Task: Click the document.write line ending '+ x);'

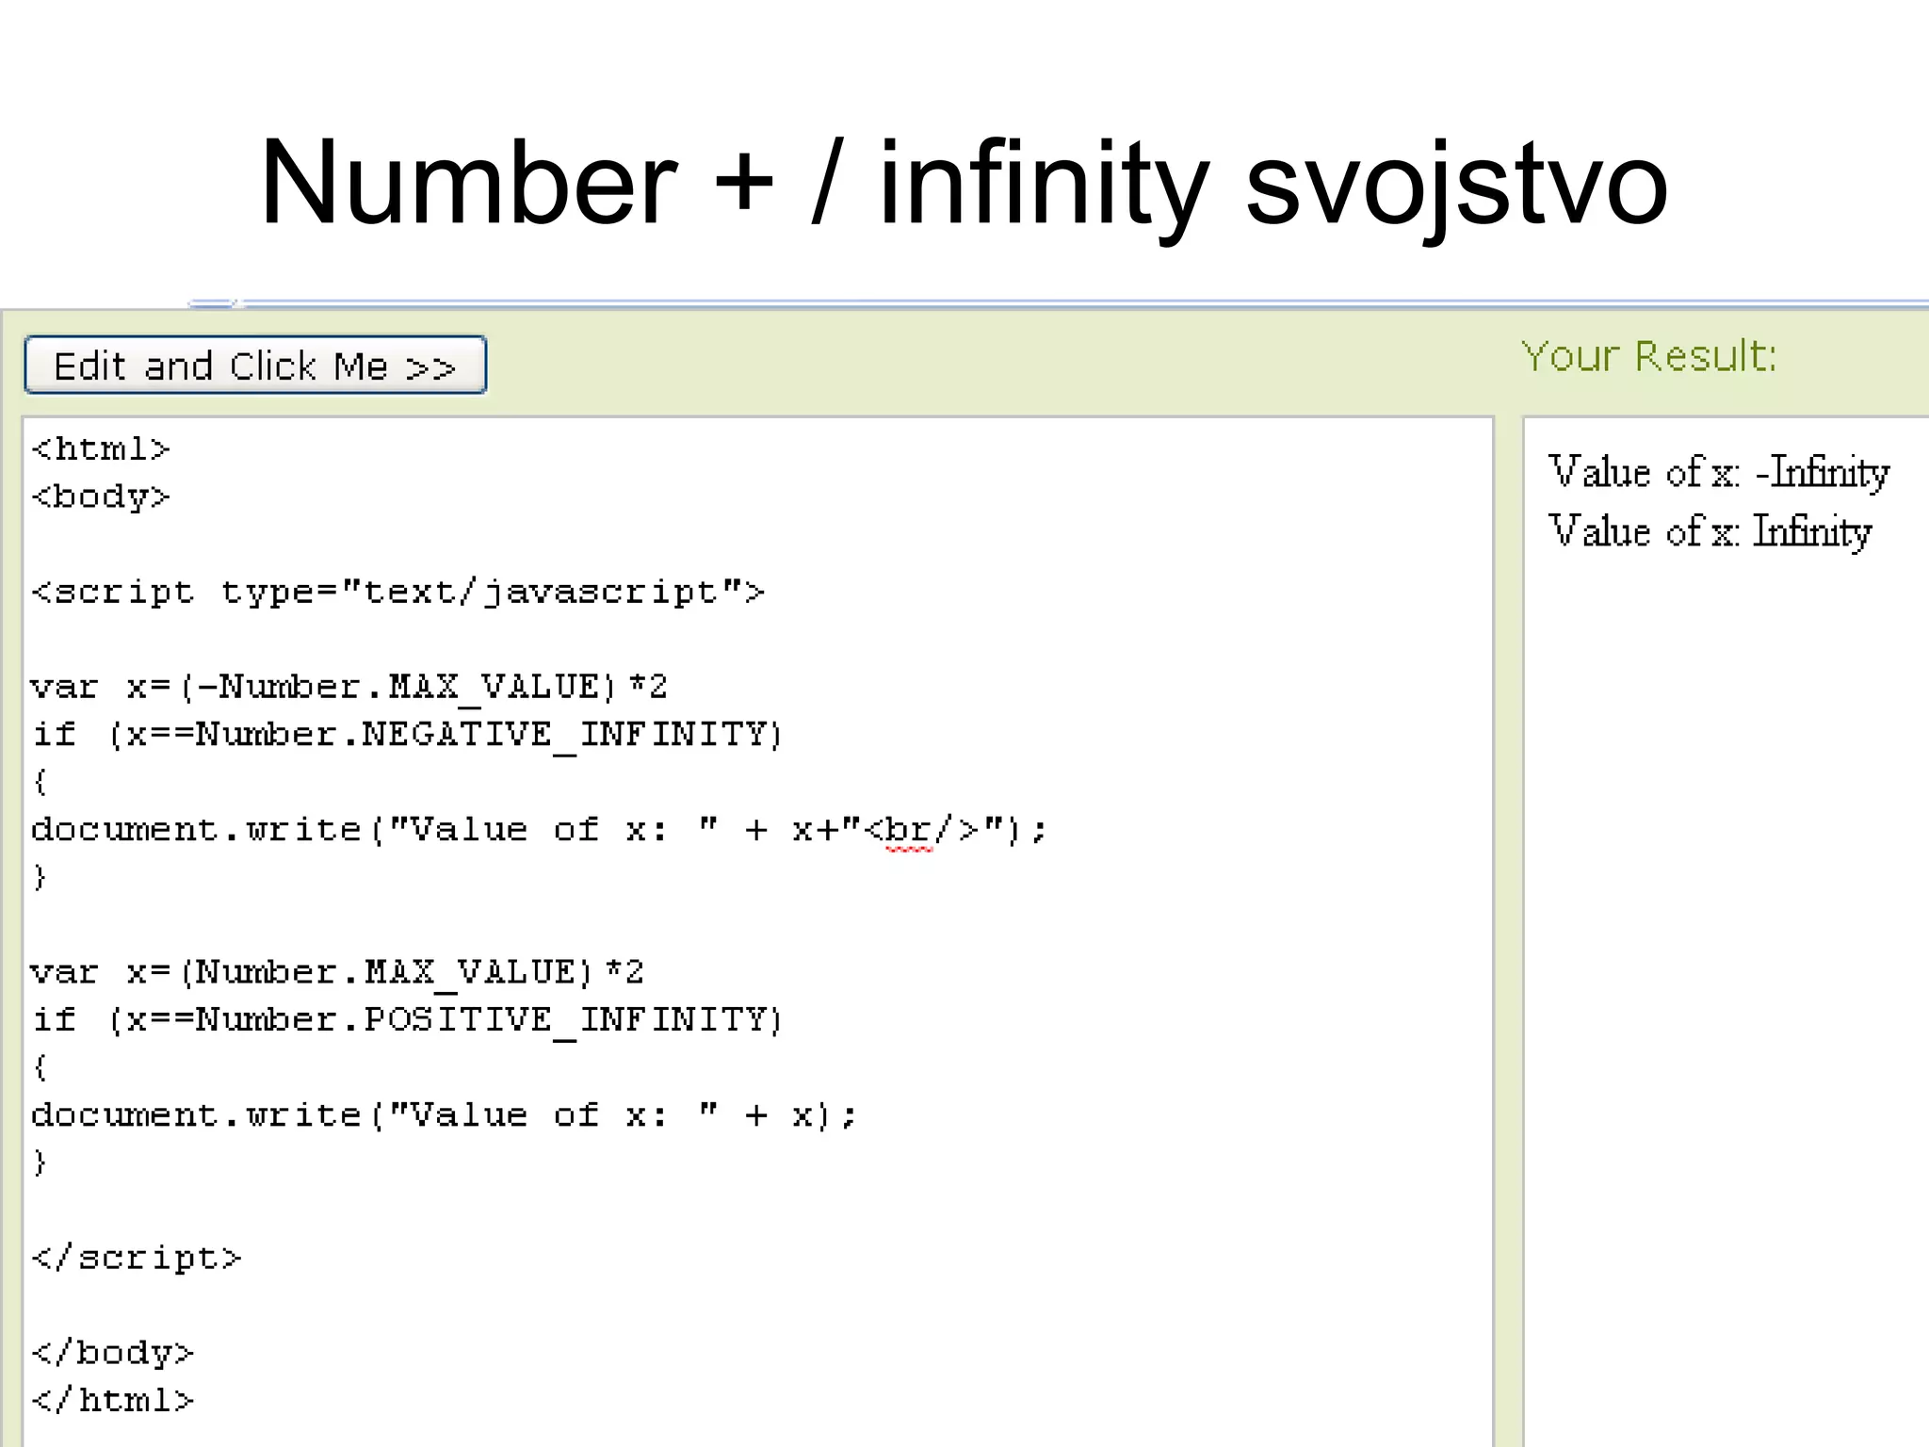Action: [x=444, y=1115]
